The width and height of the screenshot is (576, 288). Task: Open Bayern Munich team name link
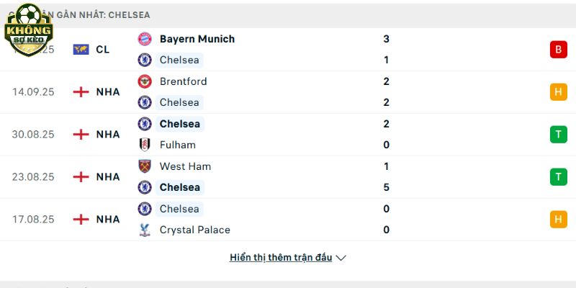(197, 39)
